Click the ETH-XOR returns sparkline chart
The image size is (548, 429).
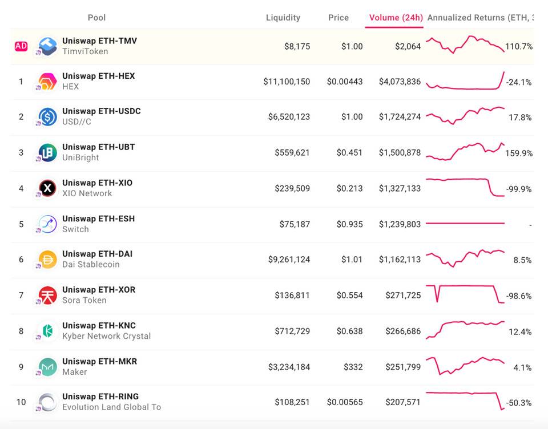coord(465,294)
